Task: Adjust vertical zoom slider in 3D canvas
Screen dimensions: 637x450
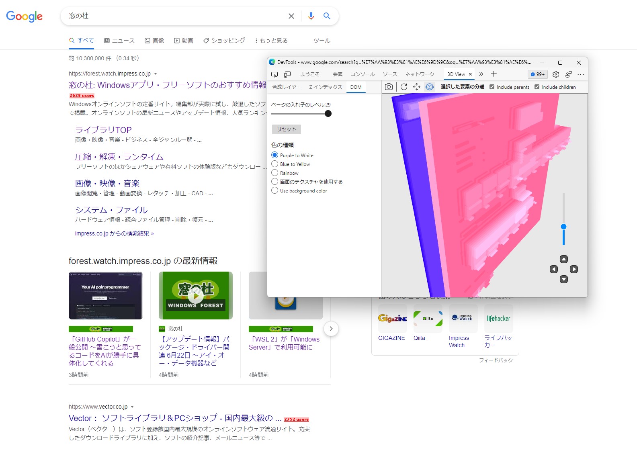Action: click(x=564, y=227)
